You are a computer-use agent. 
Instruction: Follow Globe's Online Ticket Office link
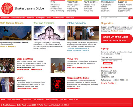click(x=29, y=70)
